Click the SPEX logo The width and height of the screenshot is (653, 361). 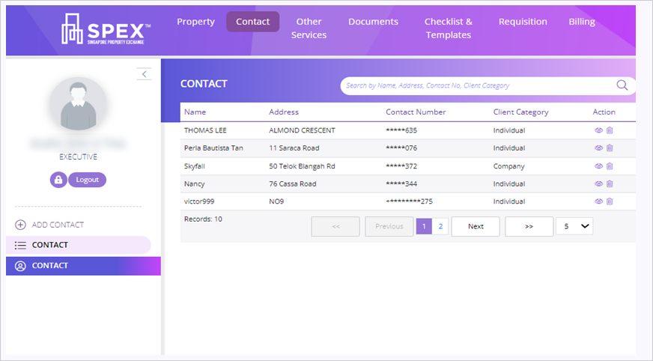click(x=106, y=28)
